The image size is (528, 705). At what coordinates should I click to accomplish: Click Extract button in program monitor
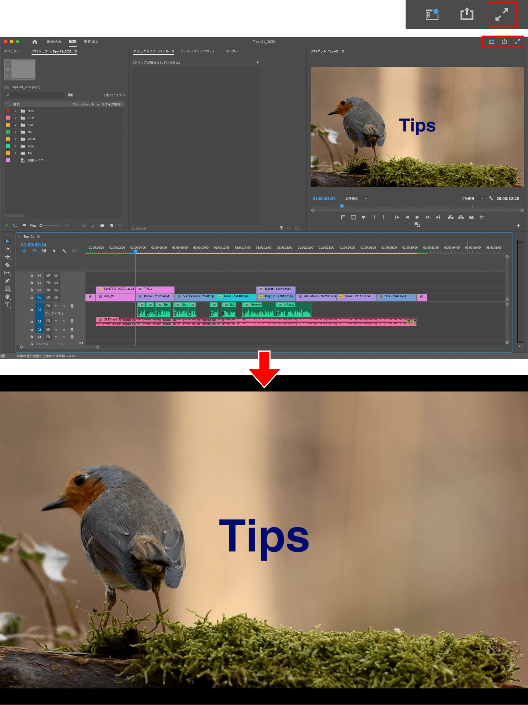pos(461,217)
